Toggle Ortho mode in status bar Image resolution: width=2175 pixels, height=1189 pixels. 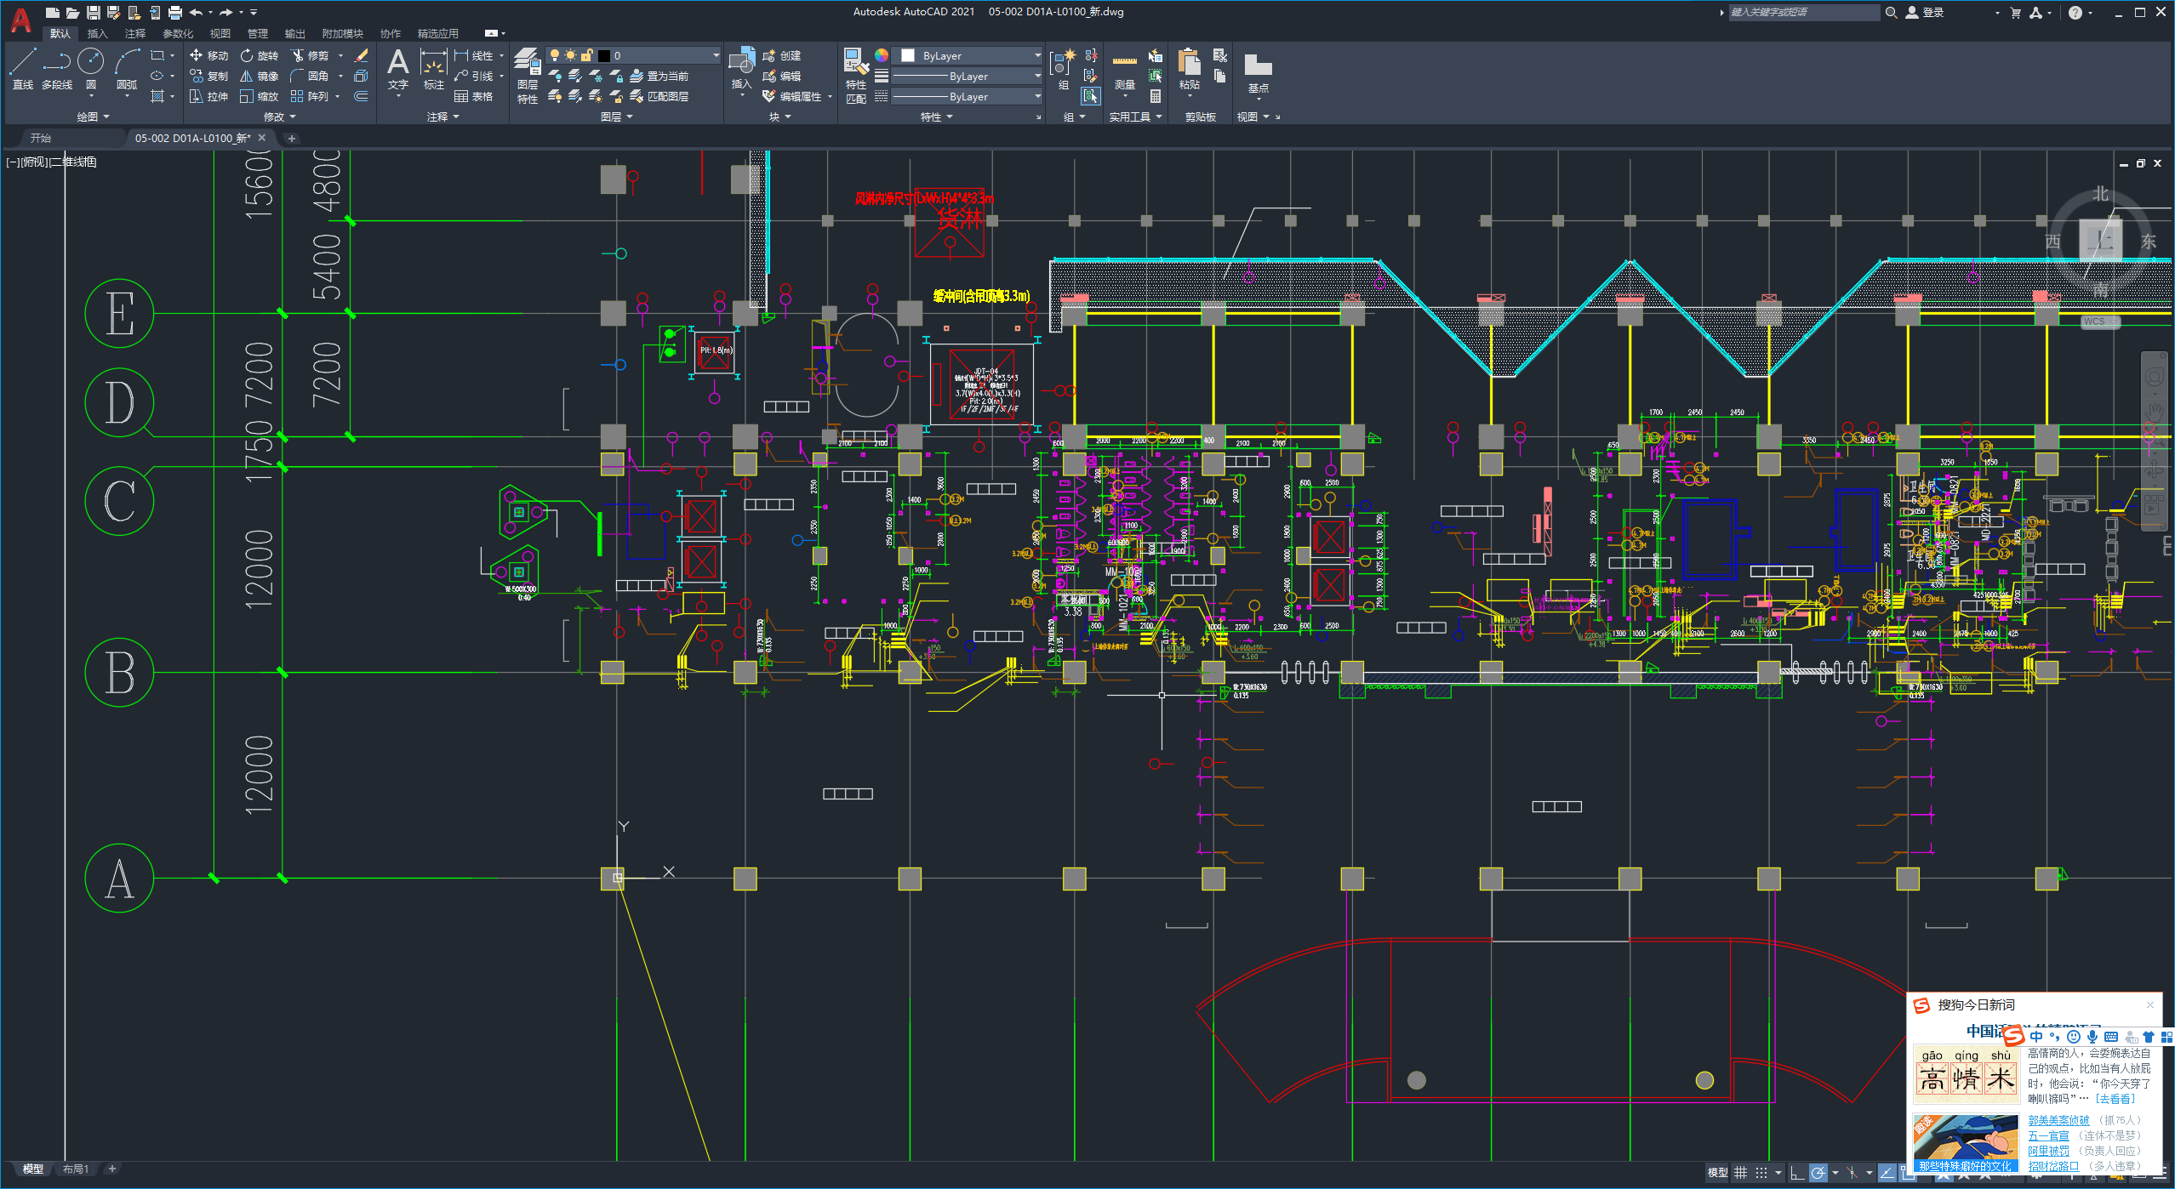[1796, 1173]
